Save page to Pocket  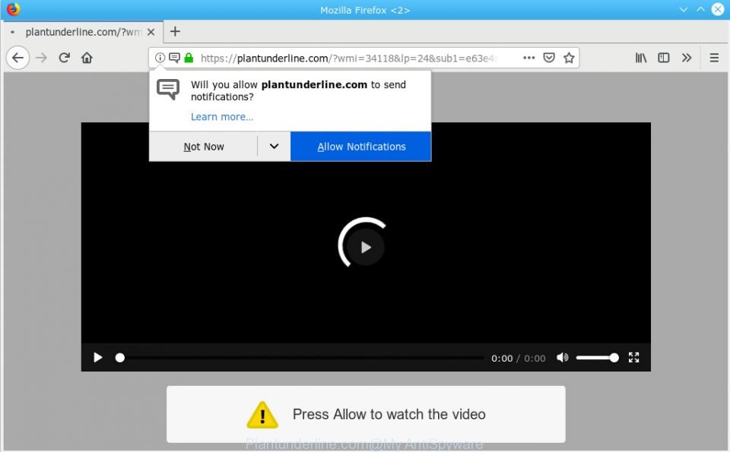[549, 58]
